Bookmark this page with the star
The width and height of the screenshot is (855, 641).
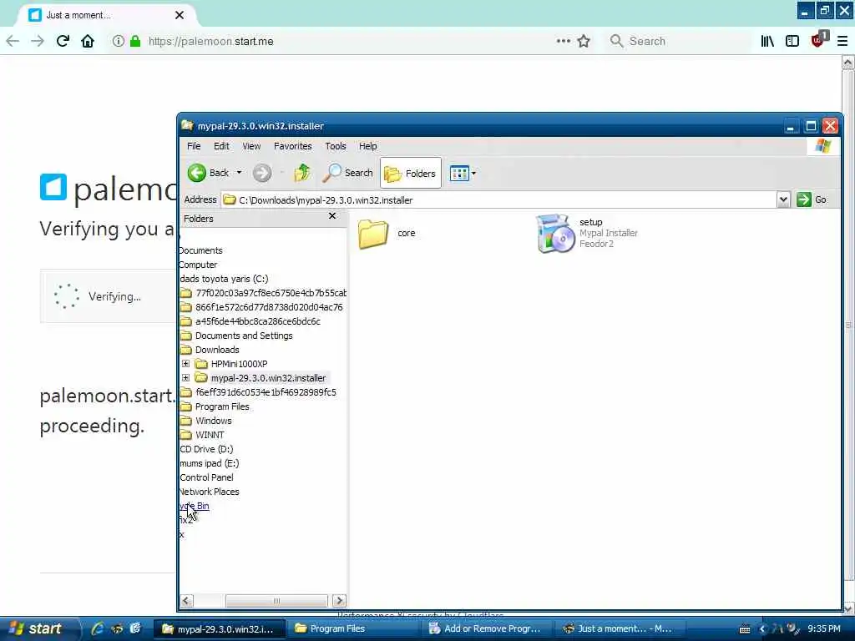tap(584, 41)
